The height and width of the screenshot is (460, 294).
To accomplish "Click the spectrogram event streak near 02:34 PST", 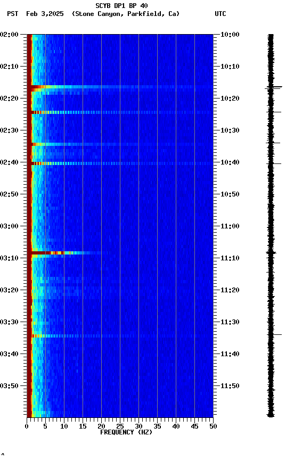I will coord(120,144).
